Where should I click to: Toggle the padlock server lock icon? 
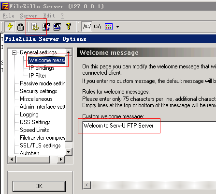pyautogui.click(x=21, y=27)
